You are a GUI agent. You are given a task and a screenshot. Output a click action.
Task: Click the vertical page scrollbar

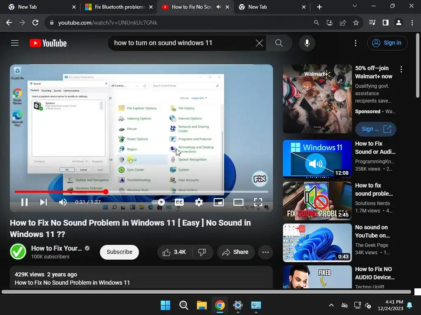[x=418, y=65]
